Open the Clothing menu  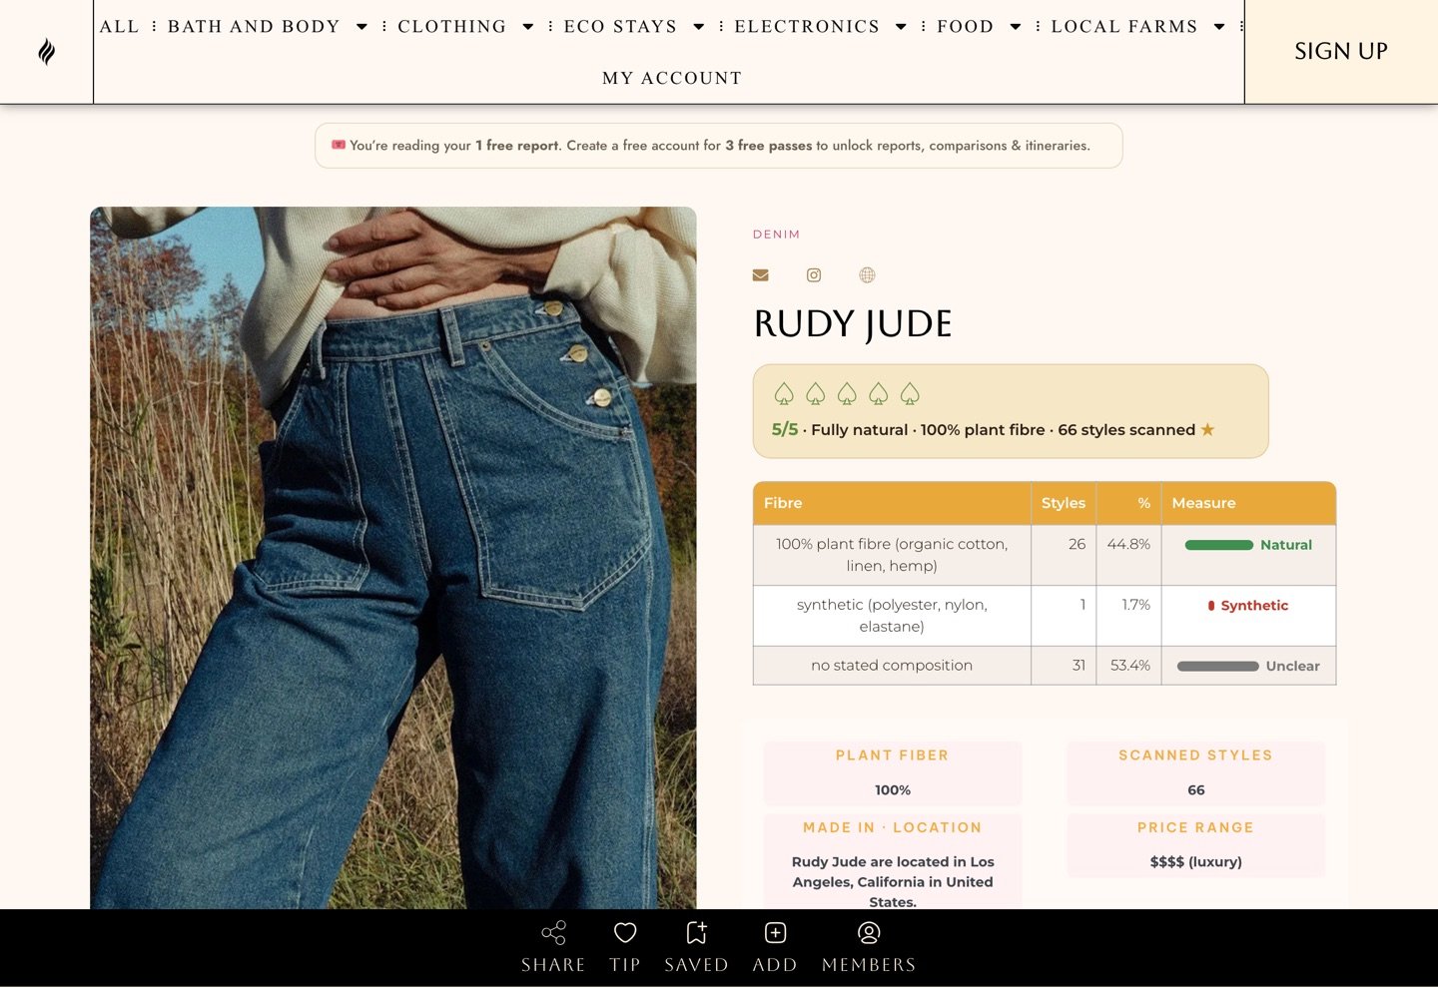(452, 27)
